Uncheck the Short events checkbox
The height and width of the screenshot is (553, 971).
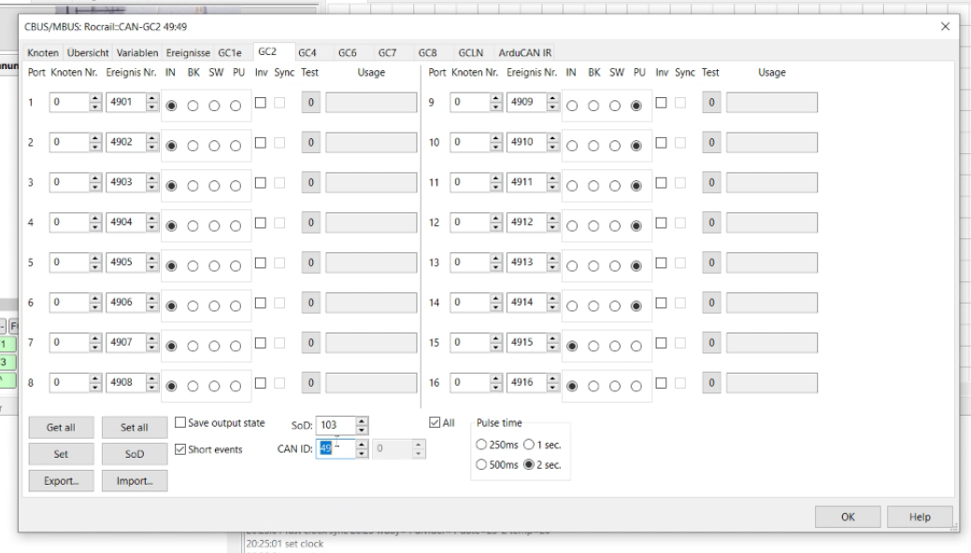click(181, 449)
